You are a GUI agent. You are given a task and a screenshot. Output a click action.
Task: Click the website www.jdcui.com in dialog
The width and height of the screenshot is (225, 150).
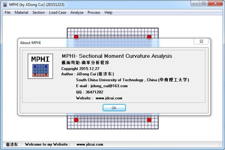(x=109, y=98)
